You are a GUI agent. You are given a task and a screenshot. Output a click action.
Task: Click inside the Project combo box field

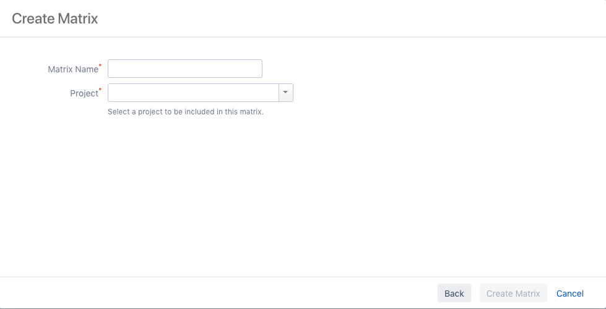click(x=193, y=93)
